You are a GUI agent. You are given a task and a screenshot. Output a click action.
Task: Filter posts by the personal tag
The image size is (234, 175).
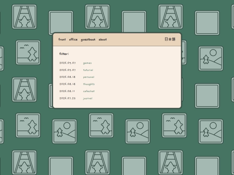point(89,77)
